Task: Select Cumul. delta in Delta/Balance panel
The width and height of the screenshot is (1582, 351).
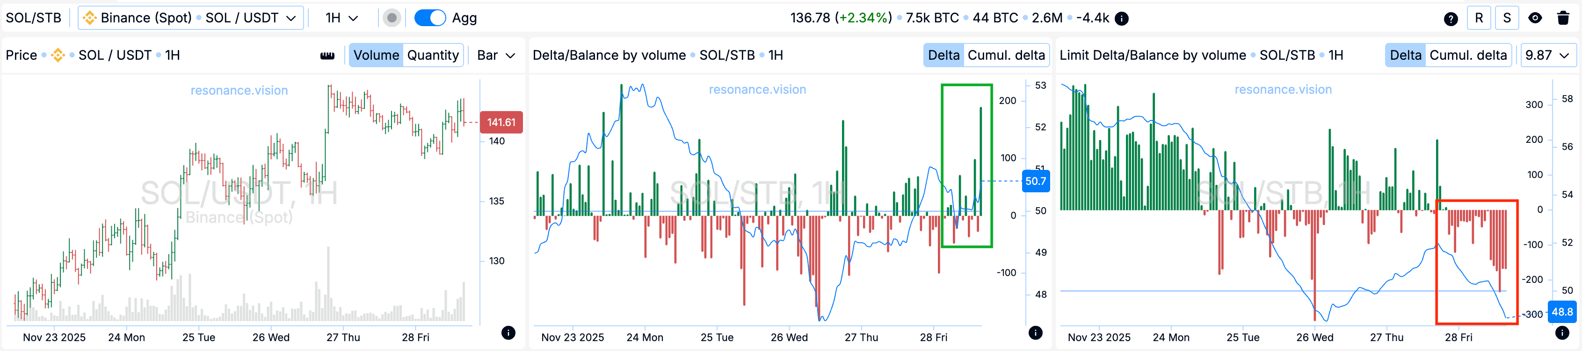Action: click(1005, 55)
